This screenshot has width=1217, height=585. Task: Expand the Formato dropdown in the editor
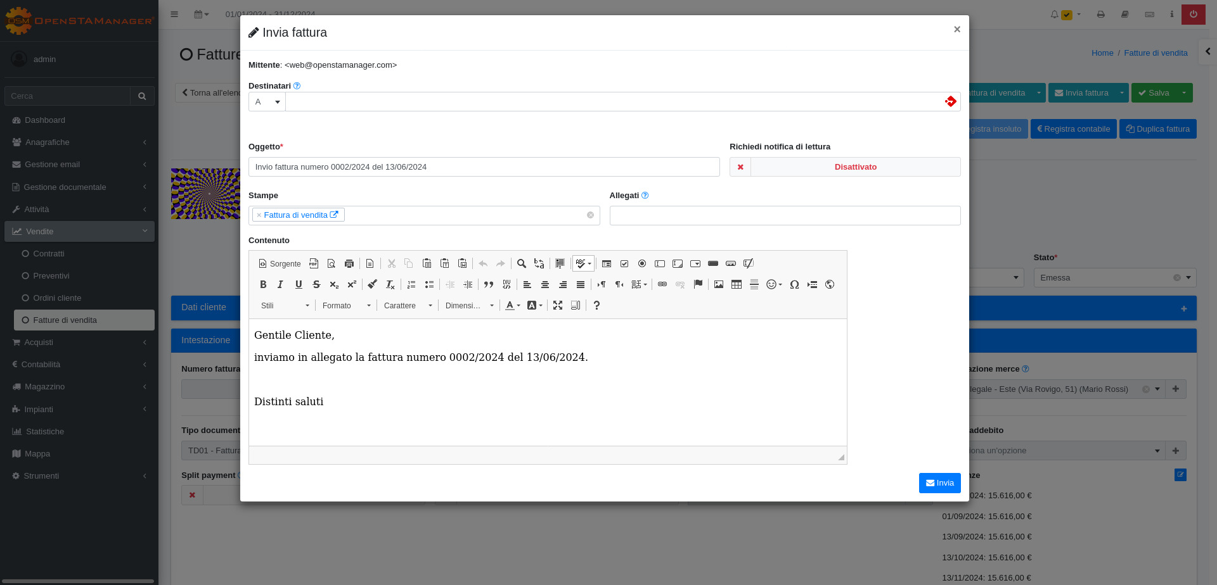(x=346, y=306)
